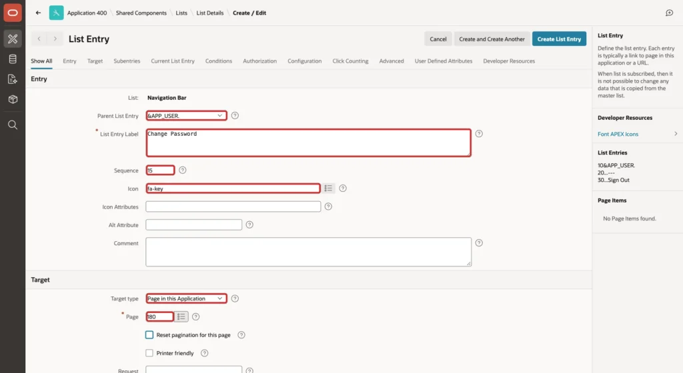The width and height of the screenshot is (683, 373).
Task: Switch to Subentries tab
Action: (x=127, y=61)
